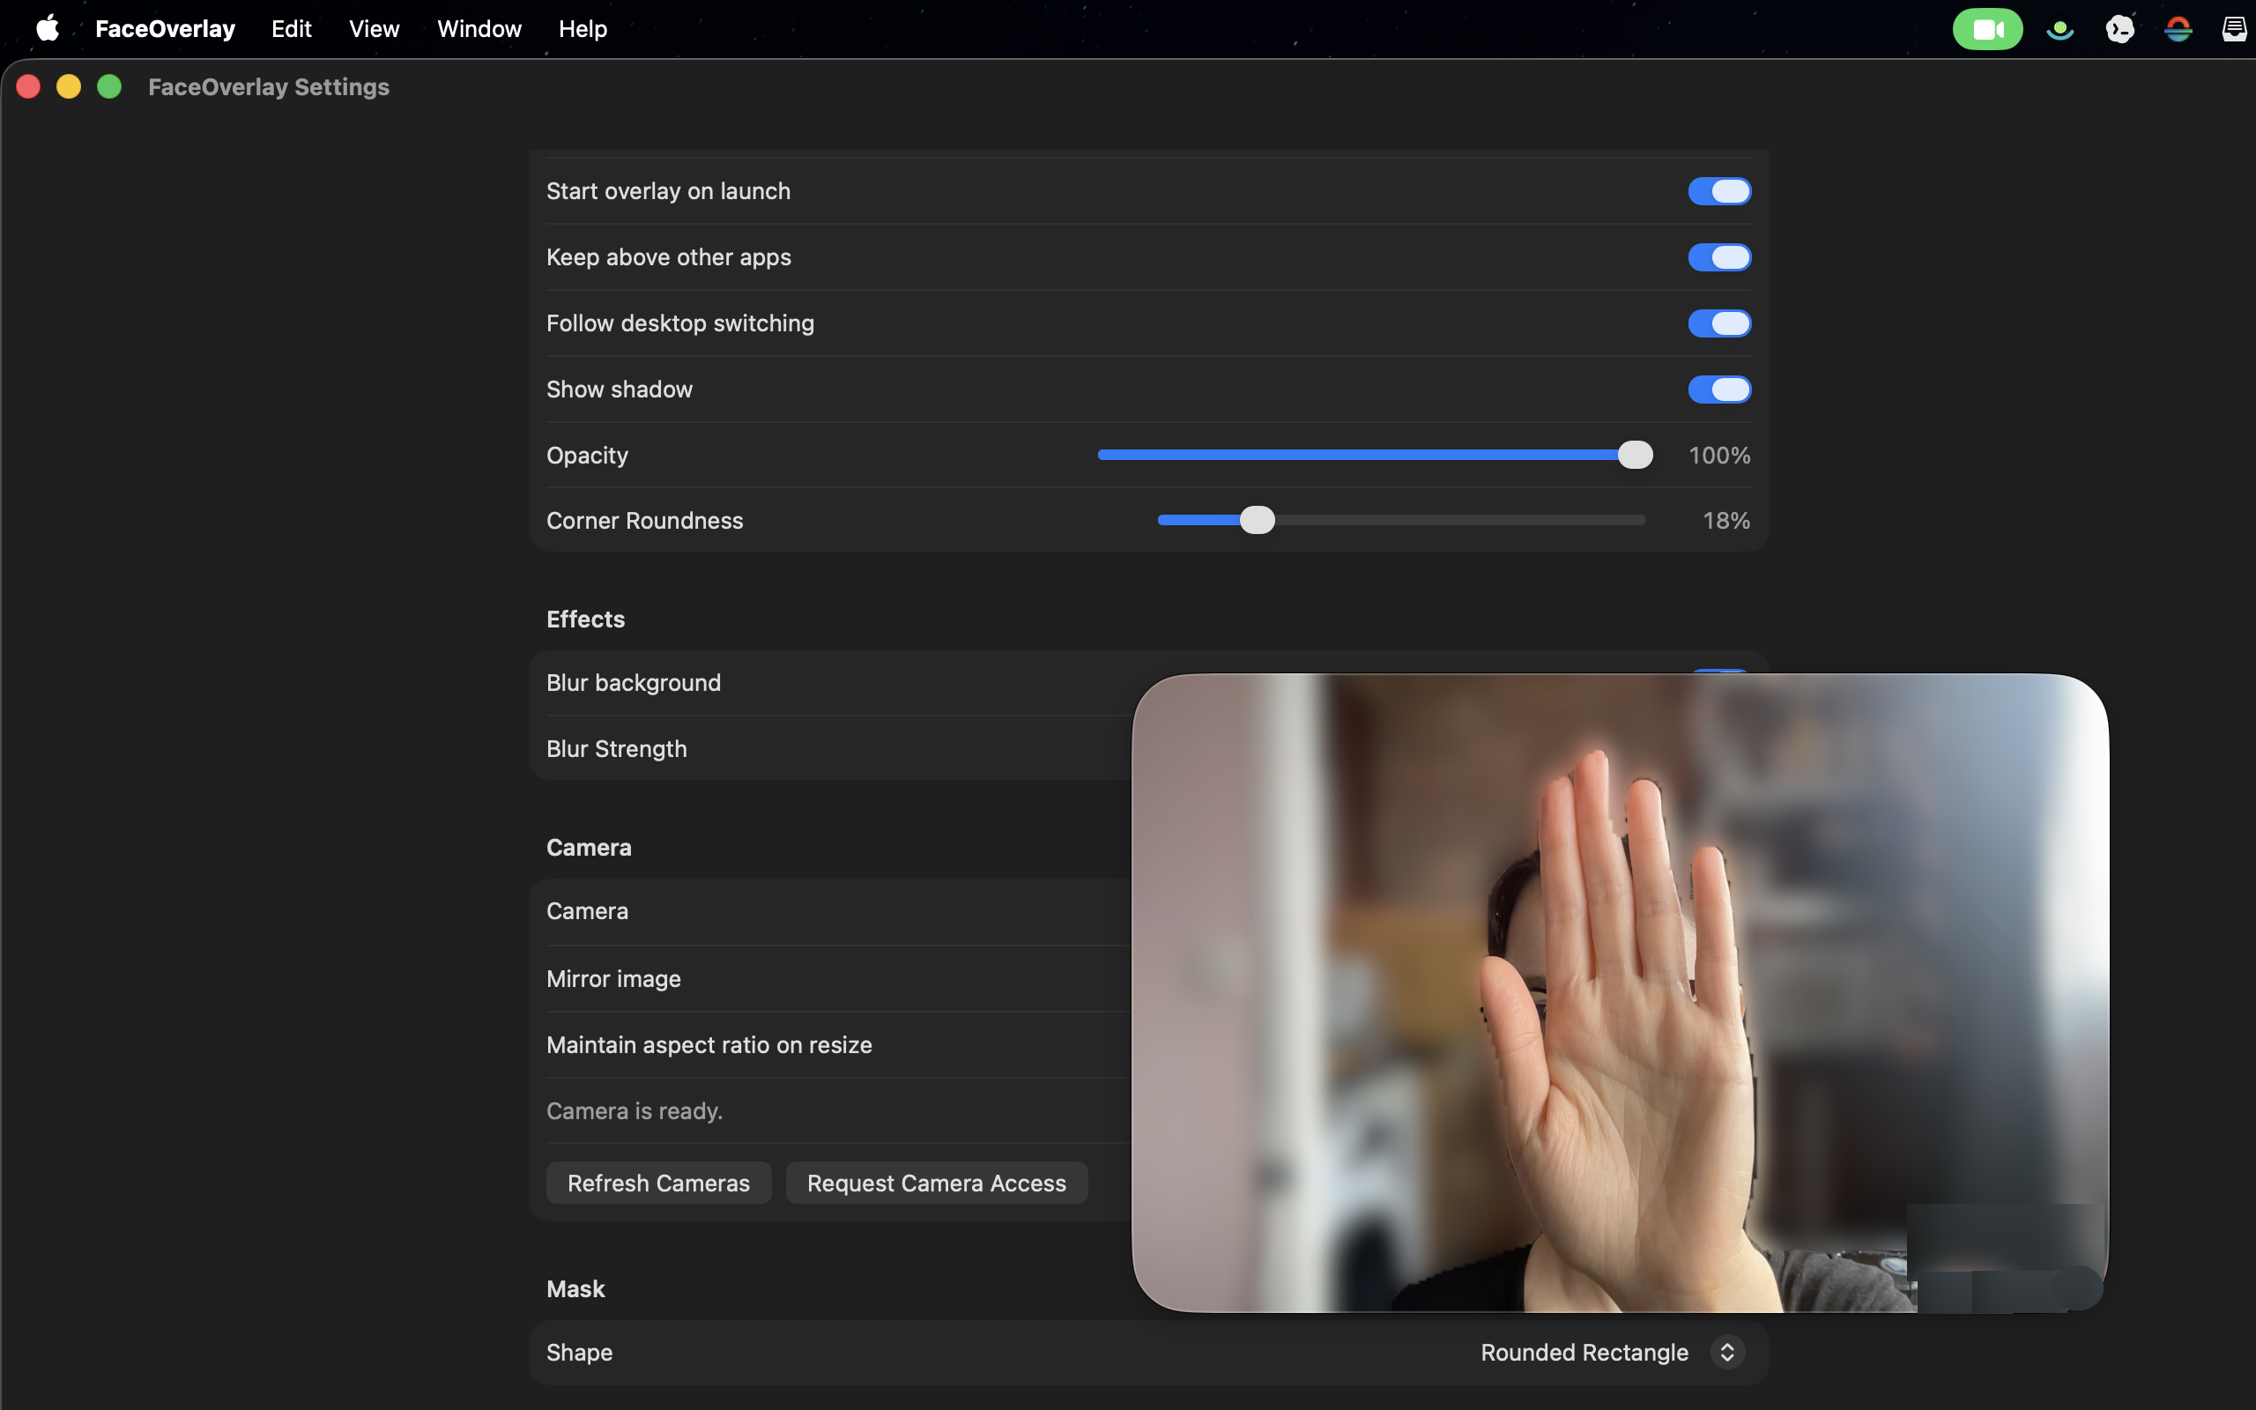Open the Window menu
Screen dimensions: 2256x1410
coord(479,28)
